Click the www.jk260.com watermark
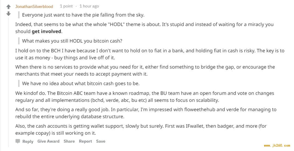 coord(277,145)
